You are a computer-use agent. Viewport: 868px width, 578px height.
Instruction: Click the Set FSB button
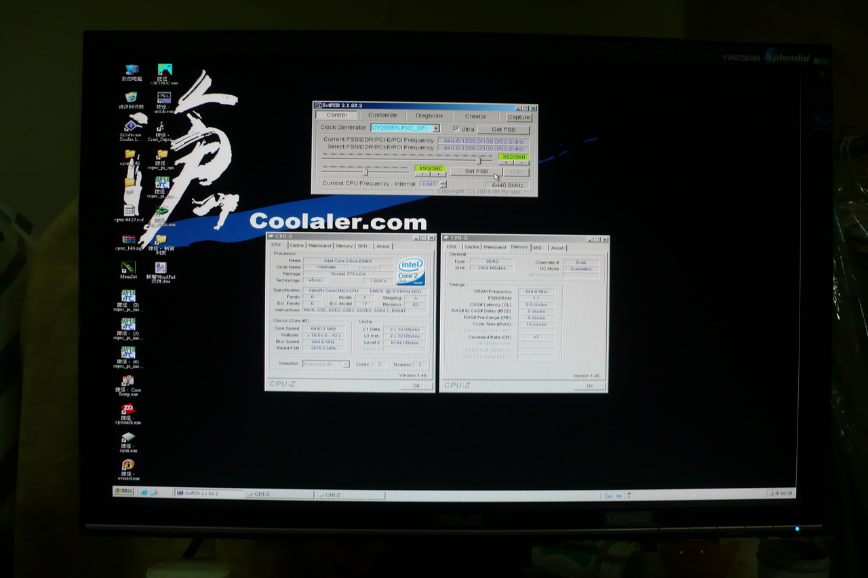pos(476,172)
